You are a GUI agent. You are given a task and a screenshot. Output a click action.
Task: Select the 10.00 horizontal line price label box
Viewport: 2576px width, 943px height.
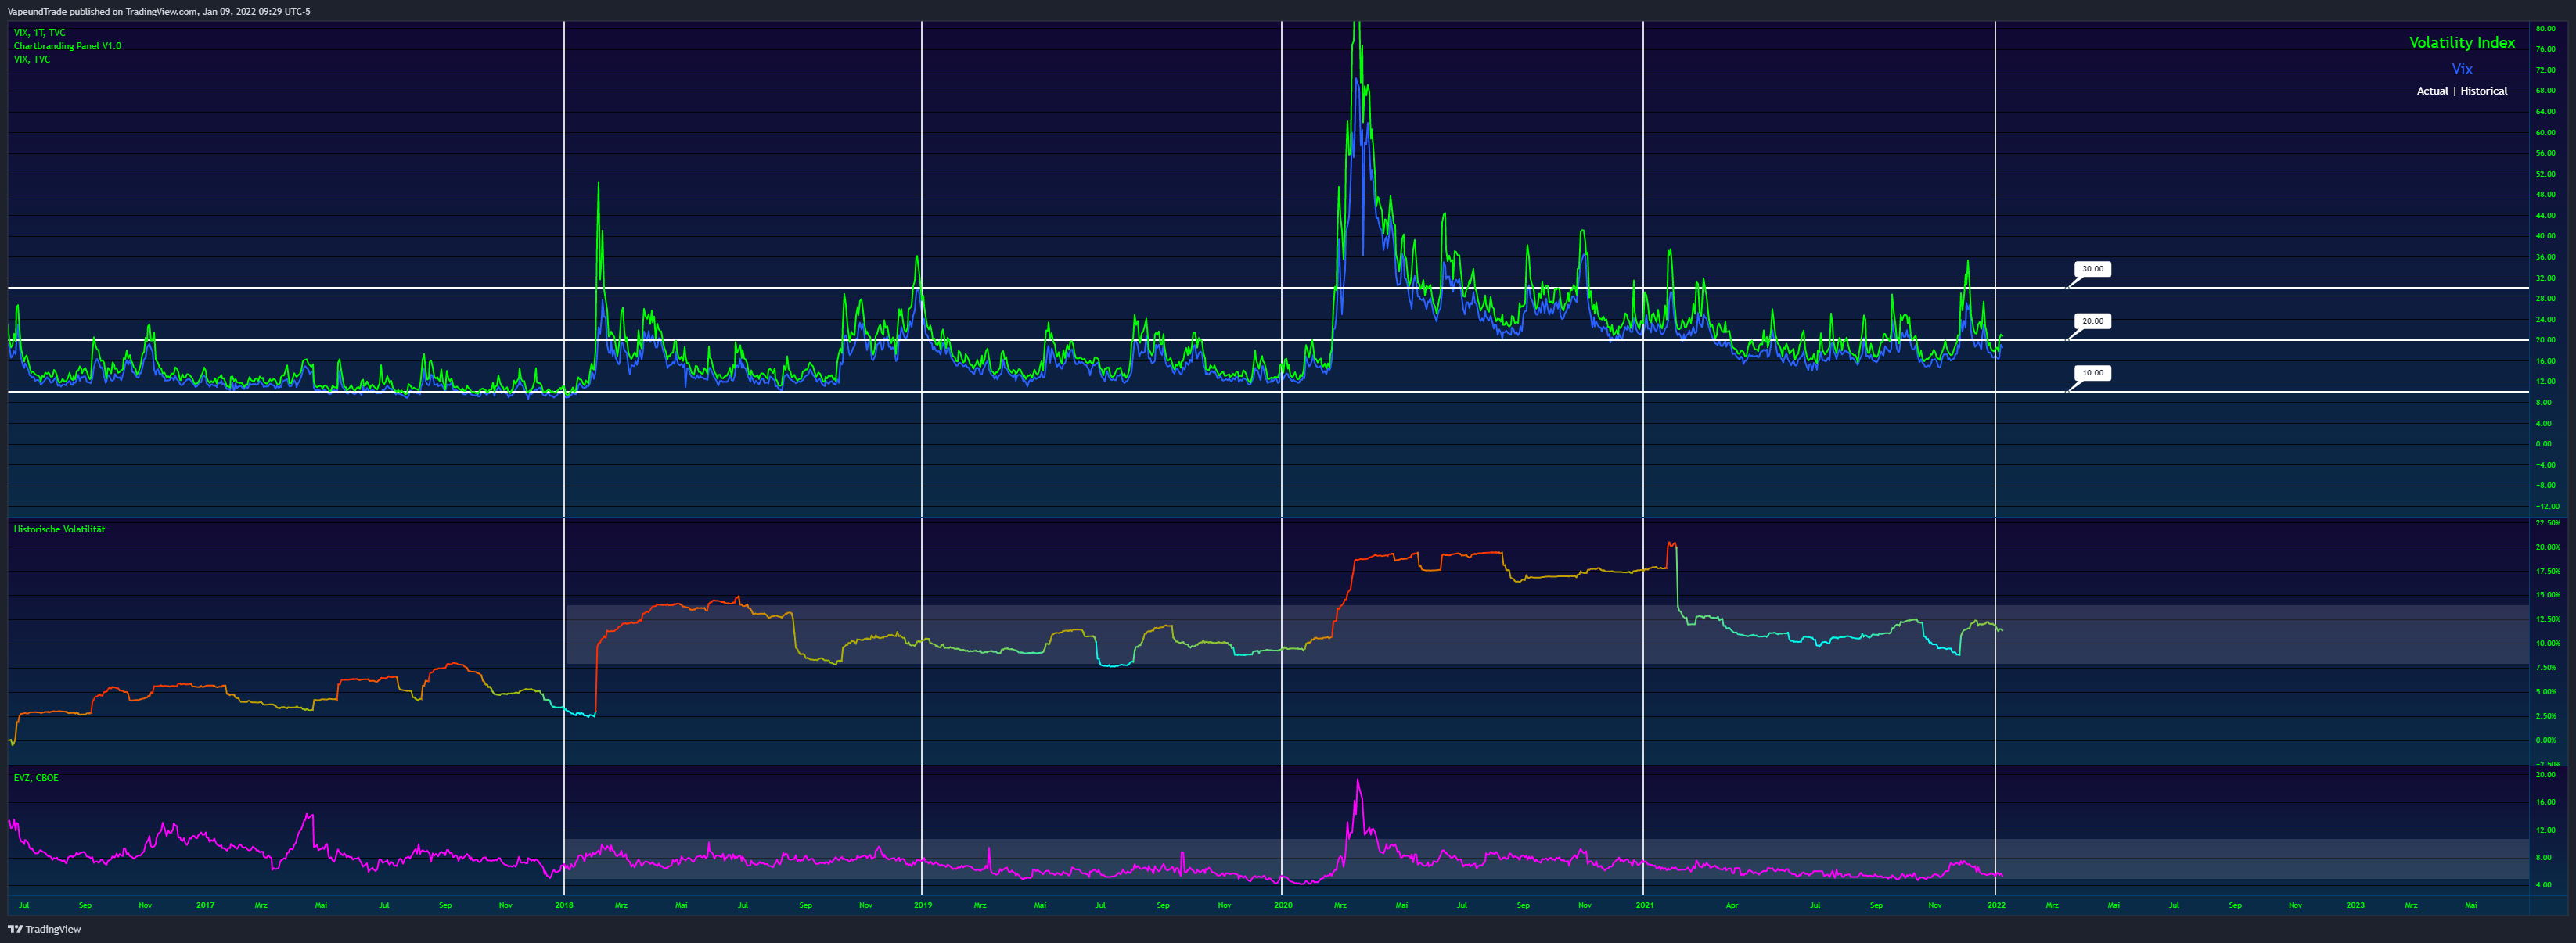click(2092, 373)
